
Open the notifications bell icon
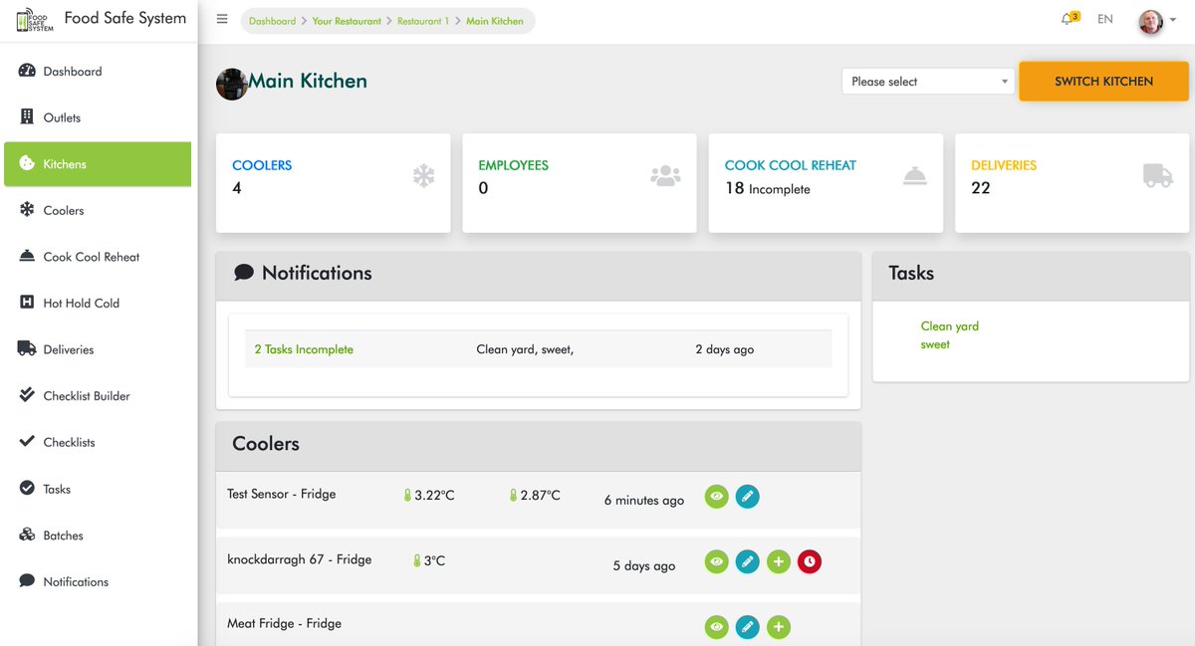tap(1068, 19)
